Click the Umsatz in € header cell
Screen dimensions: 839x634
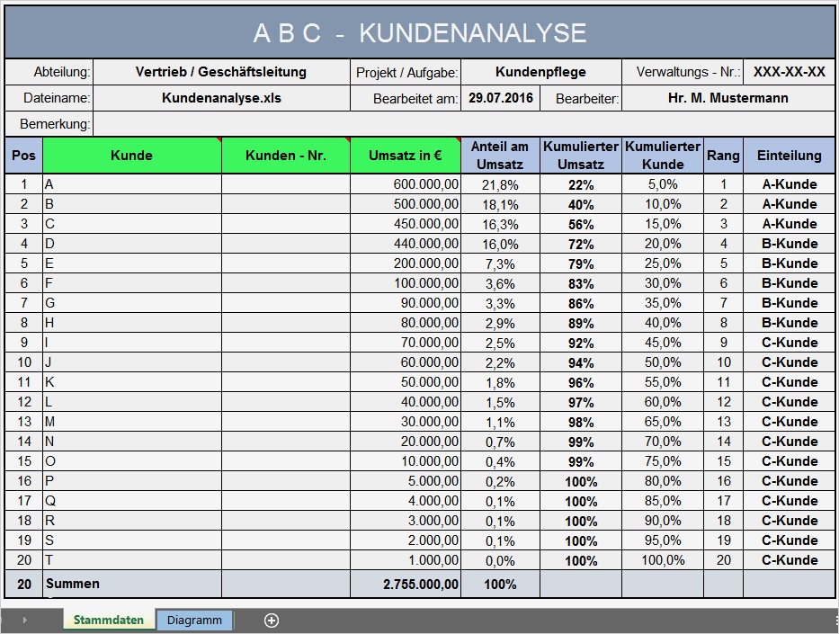coord(405,156)
